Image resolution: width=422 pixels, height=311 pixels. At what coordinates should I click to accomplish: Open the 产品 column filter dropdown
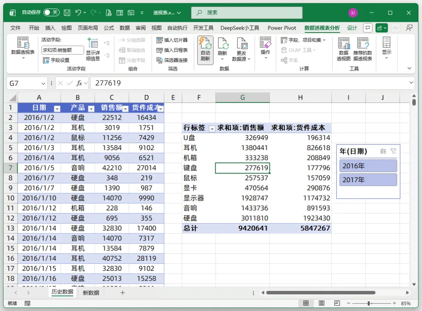click(91, 108)
